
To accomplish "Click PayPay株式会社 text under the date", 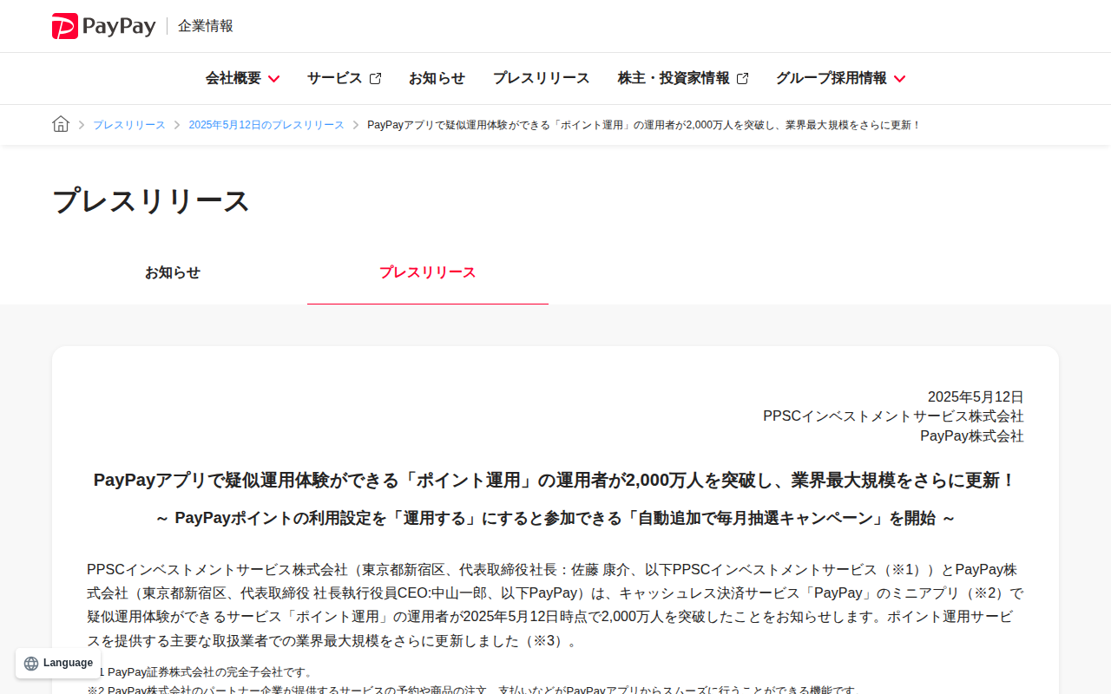I will 972,436.
